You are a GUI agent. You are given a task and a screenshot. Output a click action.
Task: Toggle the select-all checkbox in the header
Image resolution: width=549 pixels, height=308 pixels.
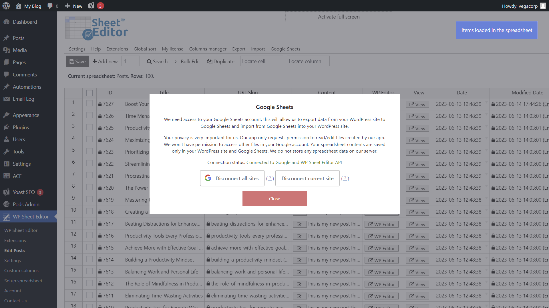[x=89, y=93]
